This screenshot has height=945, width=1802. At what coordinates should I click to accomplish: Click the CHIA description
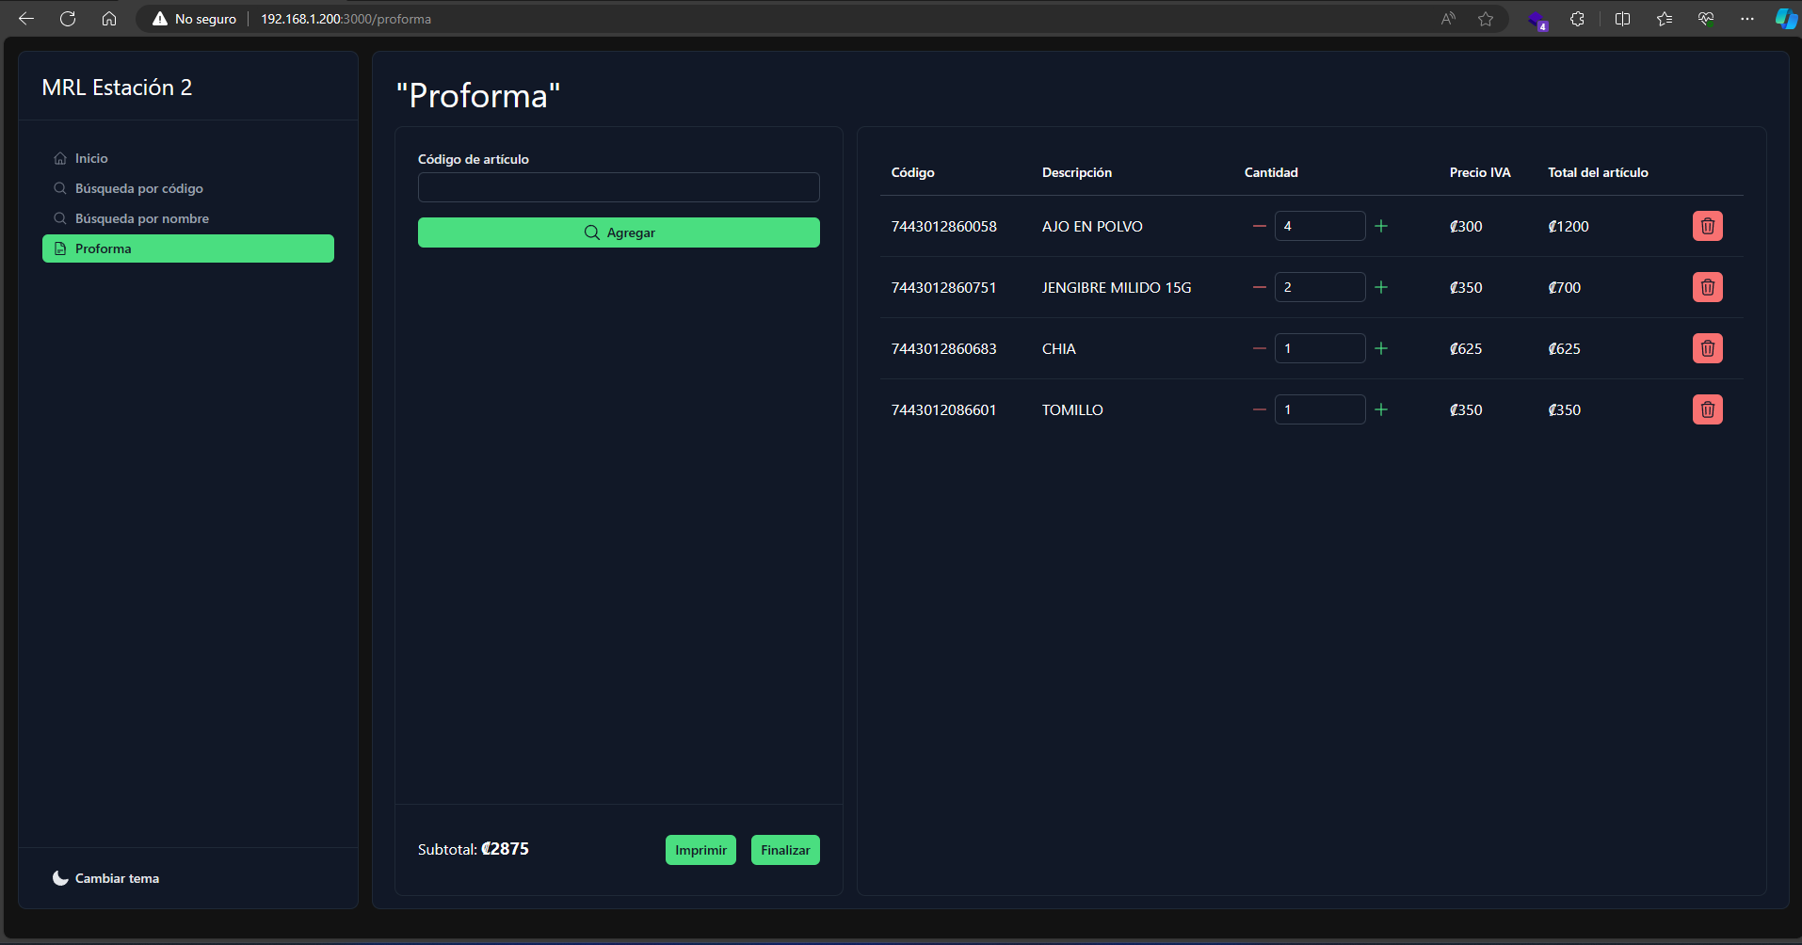pos(1058,348)
